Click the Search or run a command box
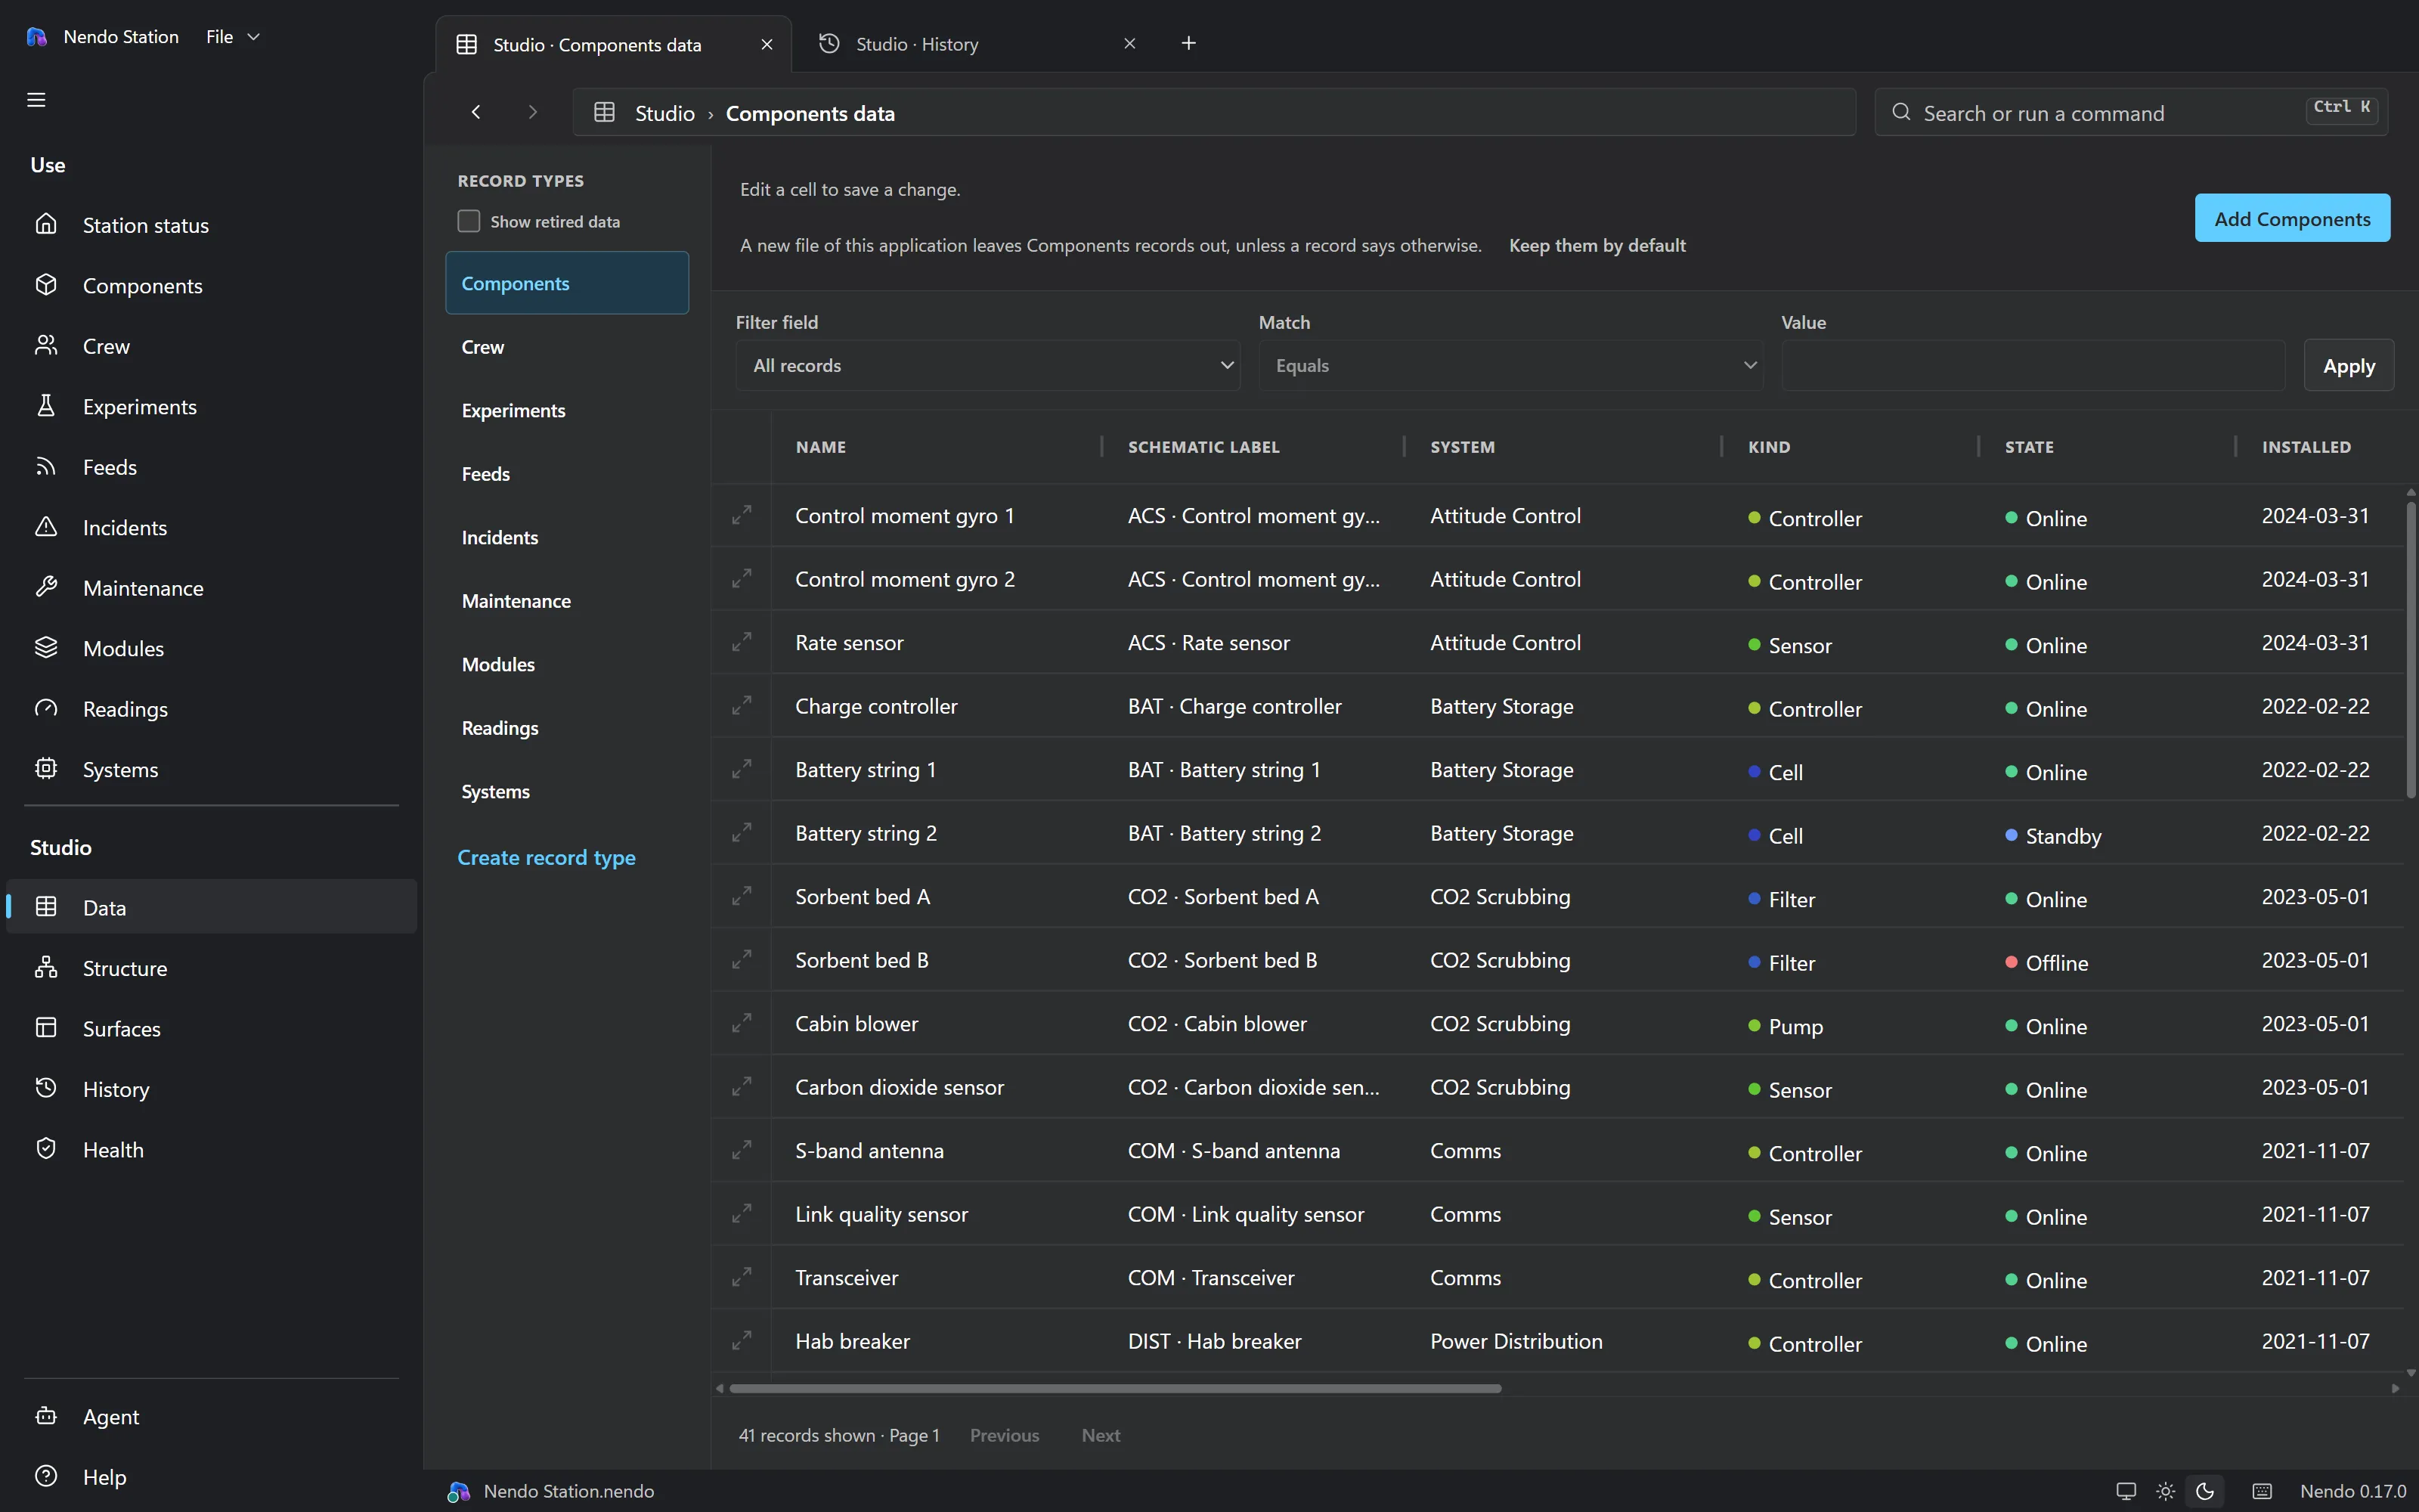This screenshot has height=1512, width=2419. (x=2131, y=112)
